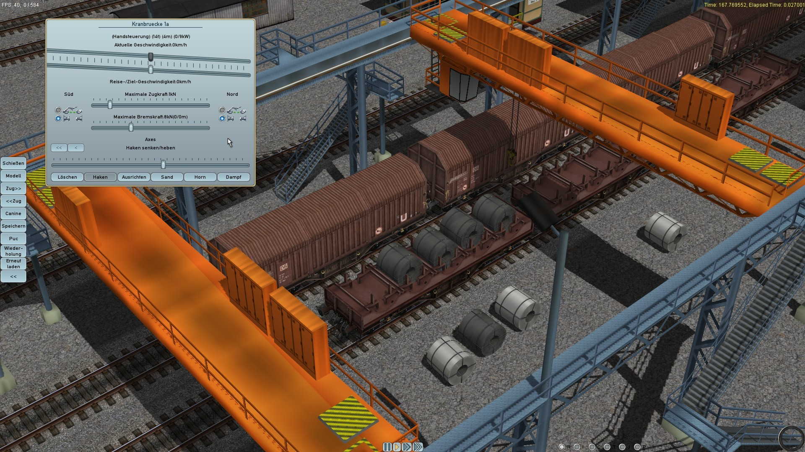The width and height of the screenshot is (805, 452).
Task: Select the upper Süd coupled radio button
Action: click(58, 110)
